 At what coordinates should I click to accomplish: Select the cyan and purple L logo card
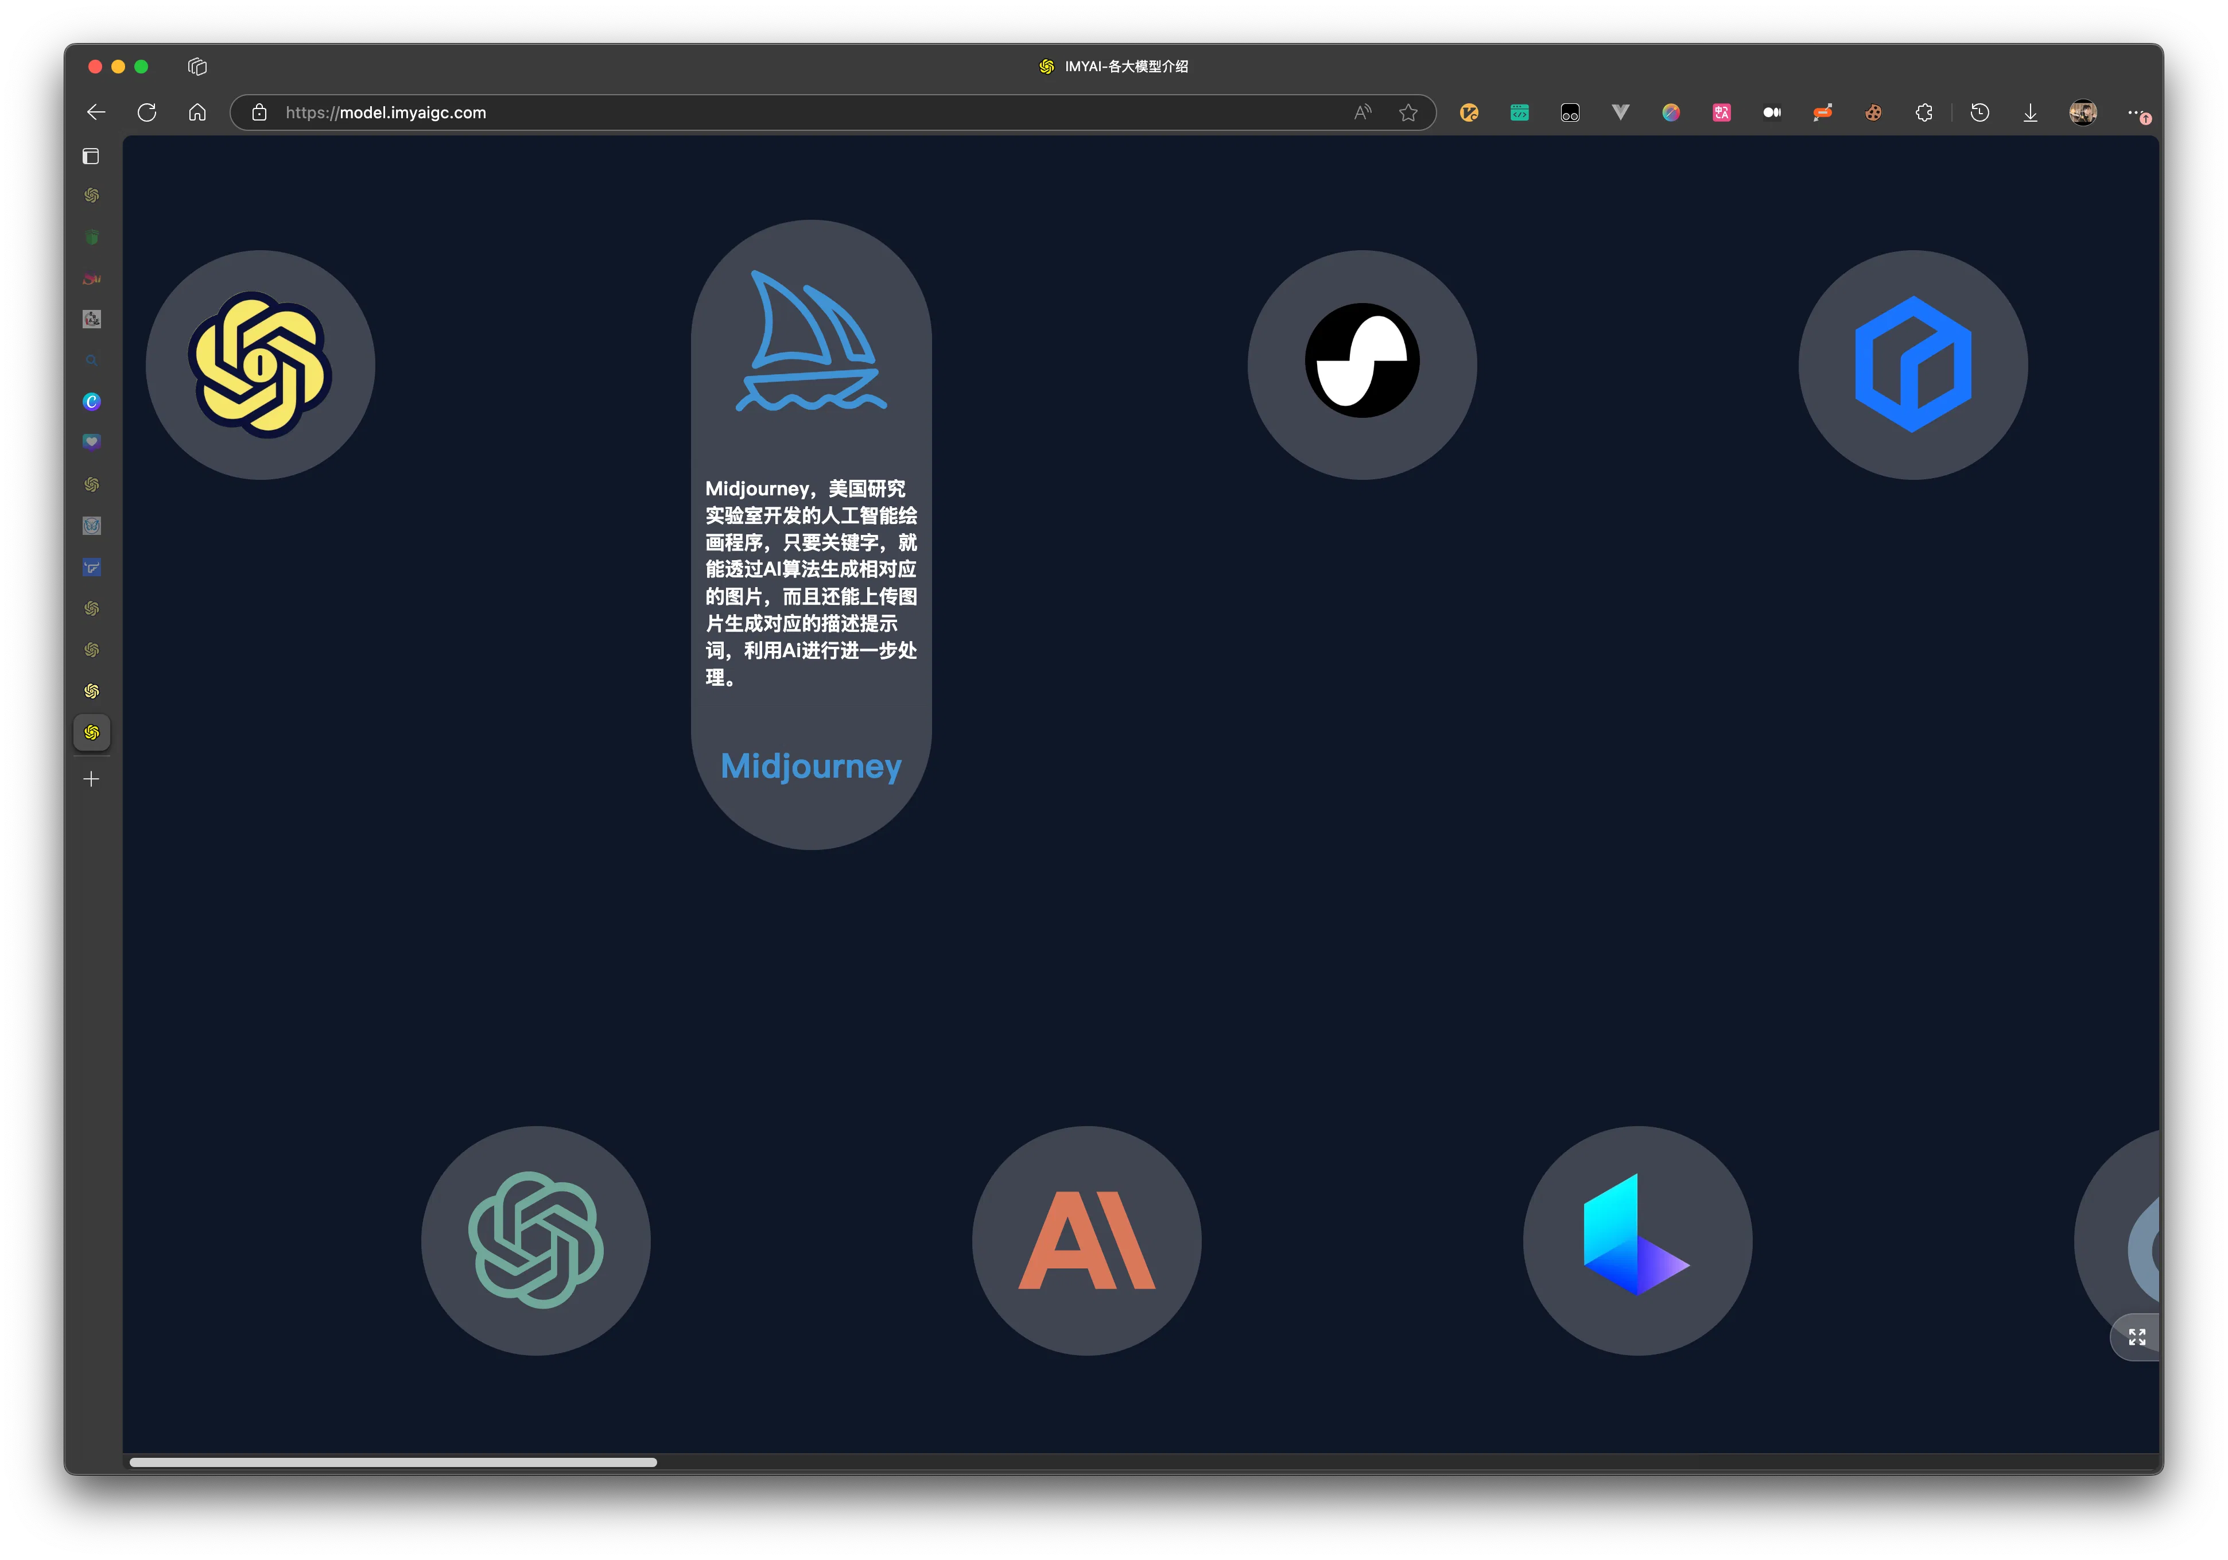tap(1638, 1241)
